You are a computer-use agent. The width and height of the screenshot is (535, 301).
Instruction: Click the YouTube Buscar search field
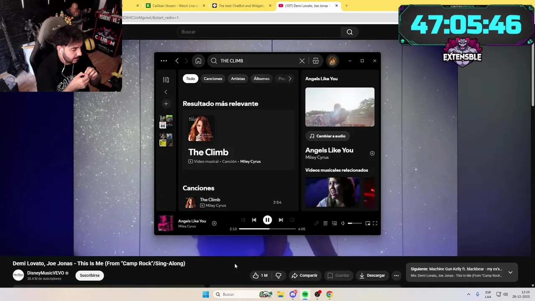coord(259,32)
